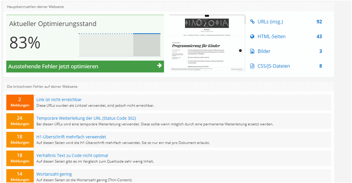Viewport: 352px width, 183px height.
Task: Click the code file icon beside CSS/JS-Dateien
Action: (x=252, y=66)
